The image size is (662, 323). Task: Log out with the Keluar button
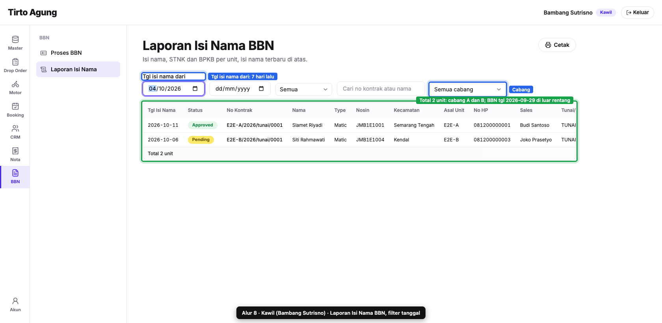pyautogui.click(x=637, y=13)
